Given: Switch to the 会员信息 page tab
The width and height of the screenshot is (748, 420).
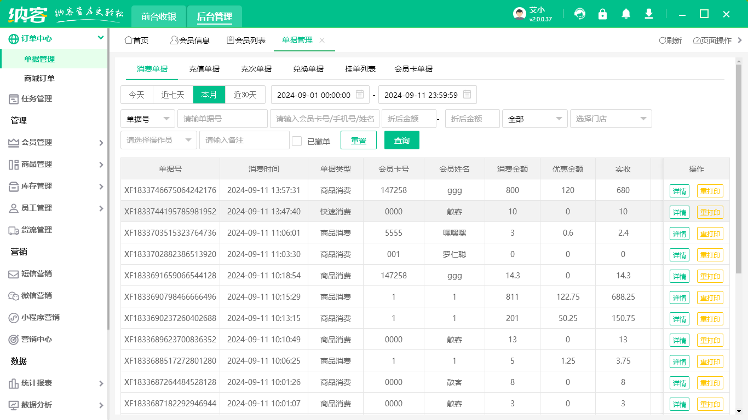Looking at the screenshot, I should (190, 40).
